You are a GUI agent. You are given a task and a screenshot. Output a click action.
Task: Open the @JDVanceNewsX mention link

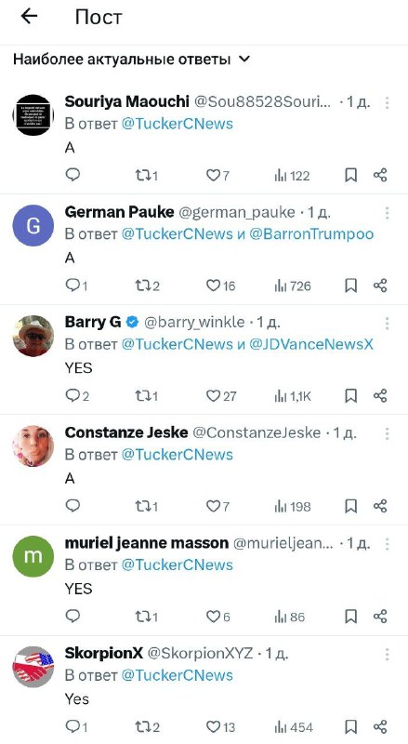(311, 344)
